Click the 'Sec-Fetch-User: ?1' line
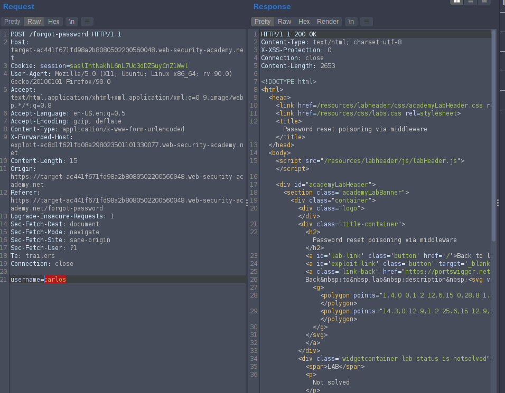 [44, 247]
